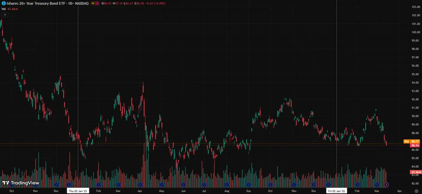The image size is (422, 194).
Task: Select the dividend marker above Jul
Action: tap(204, 185)
